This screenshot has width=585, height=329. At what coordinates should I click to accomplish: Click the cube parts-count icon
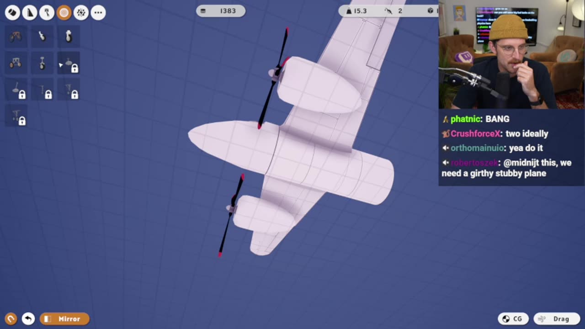click(x=431, y=11)
